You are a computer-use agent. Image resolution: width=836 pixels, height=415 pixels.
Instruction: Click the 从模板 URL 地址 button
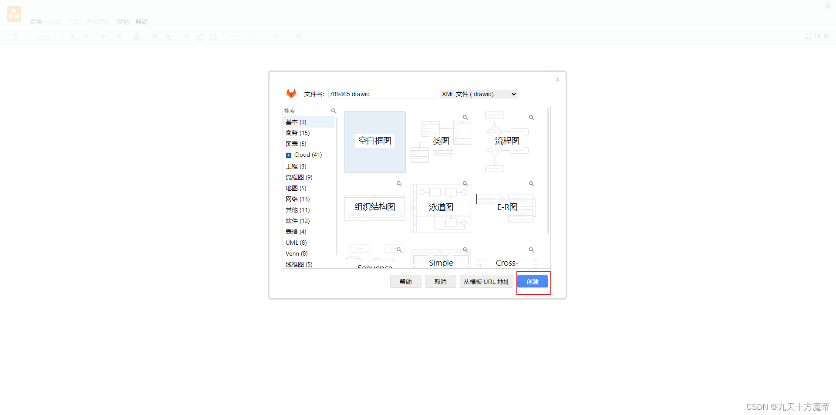(486, 281)
